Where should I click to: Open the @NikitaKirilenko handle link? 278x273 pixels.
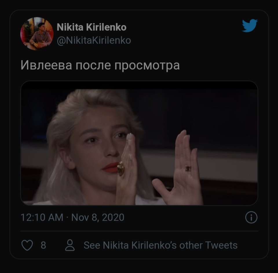click(x=94, y=40)
